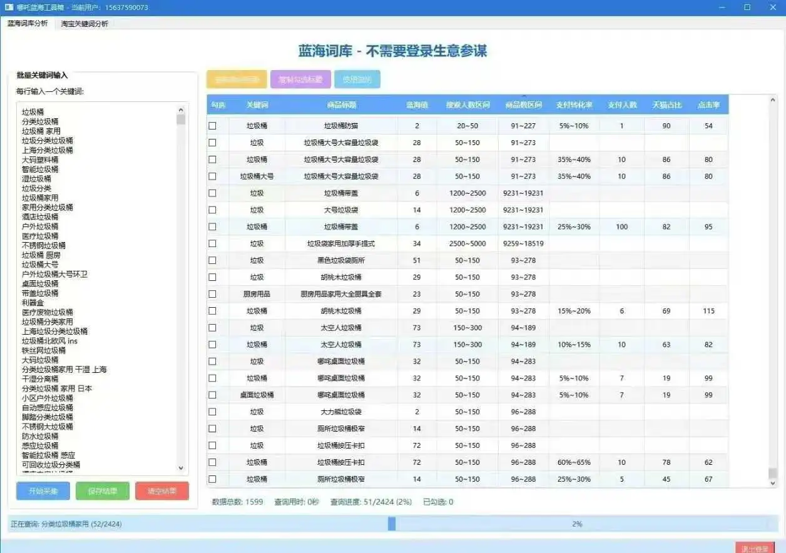Sort by the 商品标题 column header
The image size is (786, 553).
pyautogui.click(x=341, y=104)
